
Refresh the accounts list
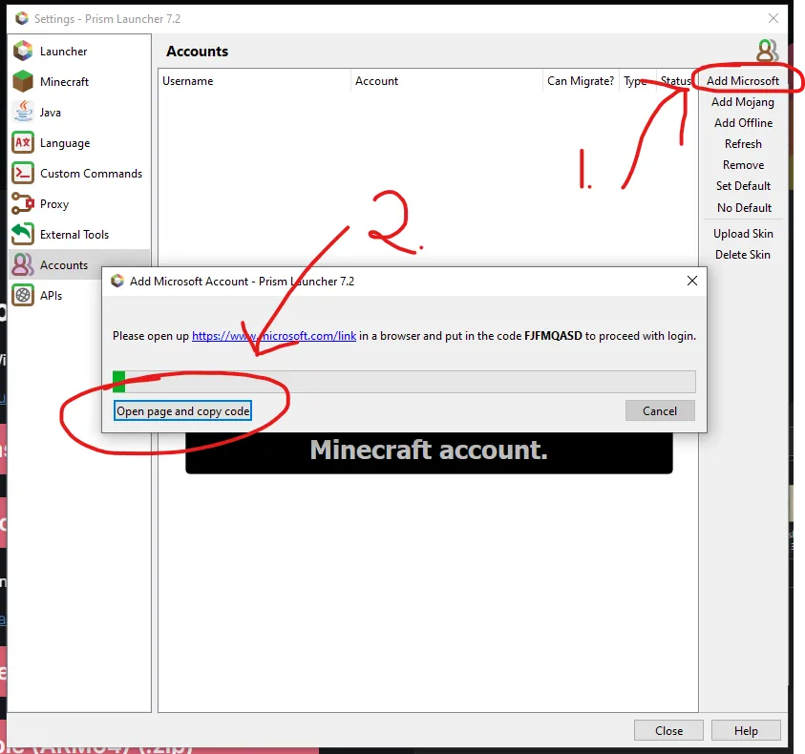pyautogui.click(x=743, y=143)
